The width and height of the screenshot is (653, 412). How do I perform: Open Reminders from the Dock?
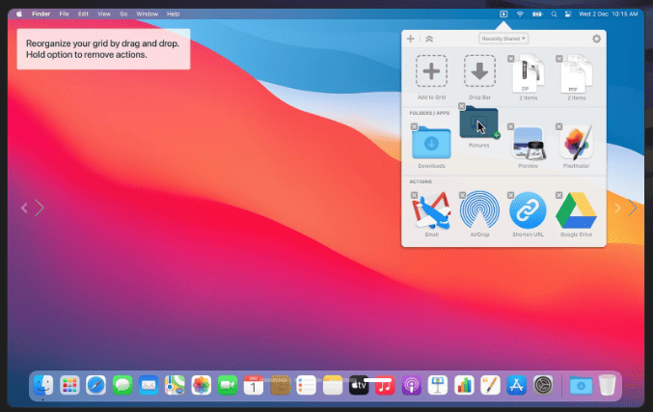(306, 385)
